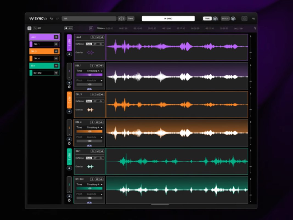Screen dimensions: 293x220
Task: Hide the DBL 4 track with eye toggle
Action: tap(56, 58)
